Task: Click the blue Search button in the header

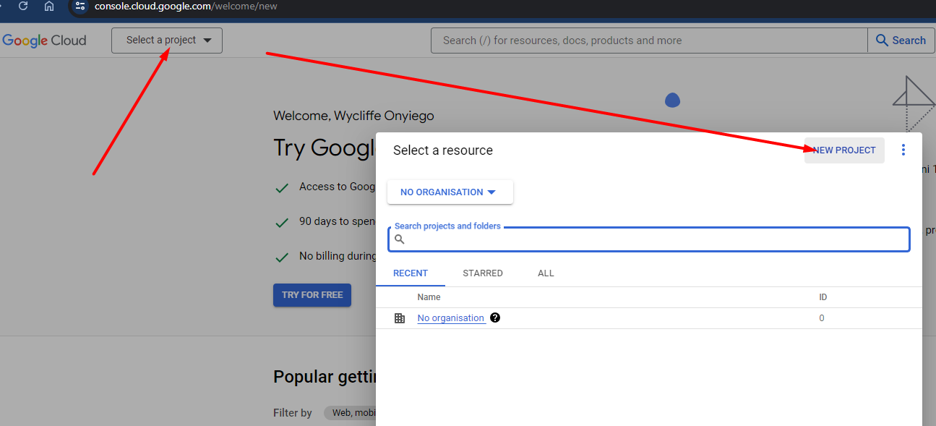Action: click(901, 41)
